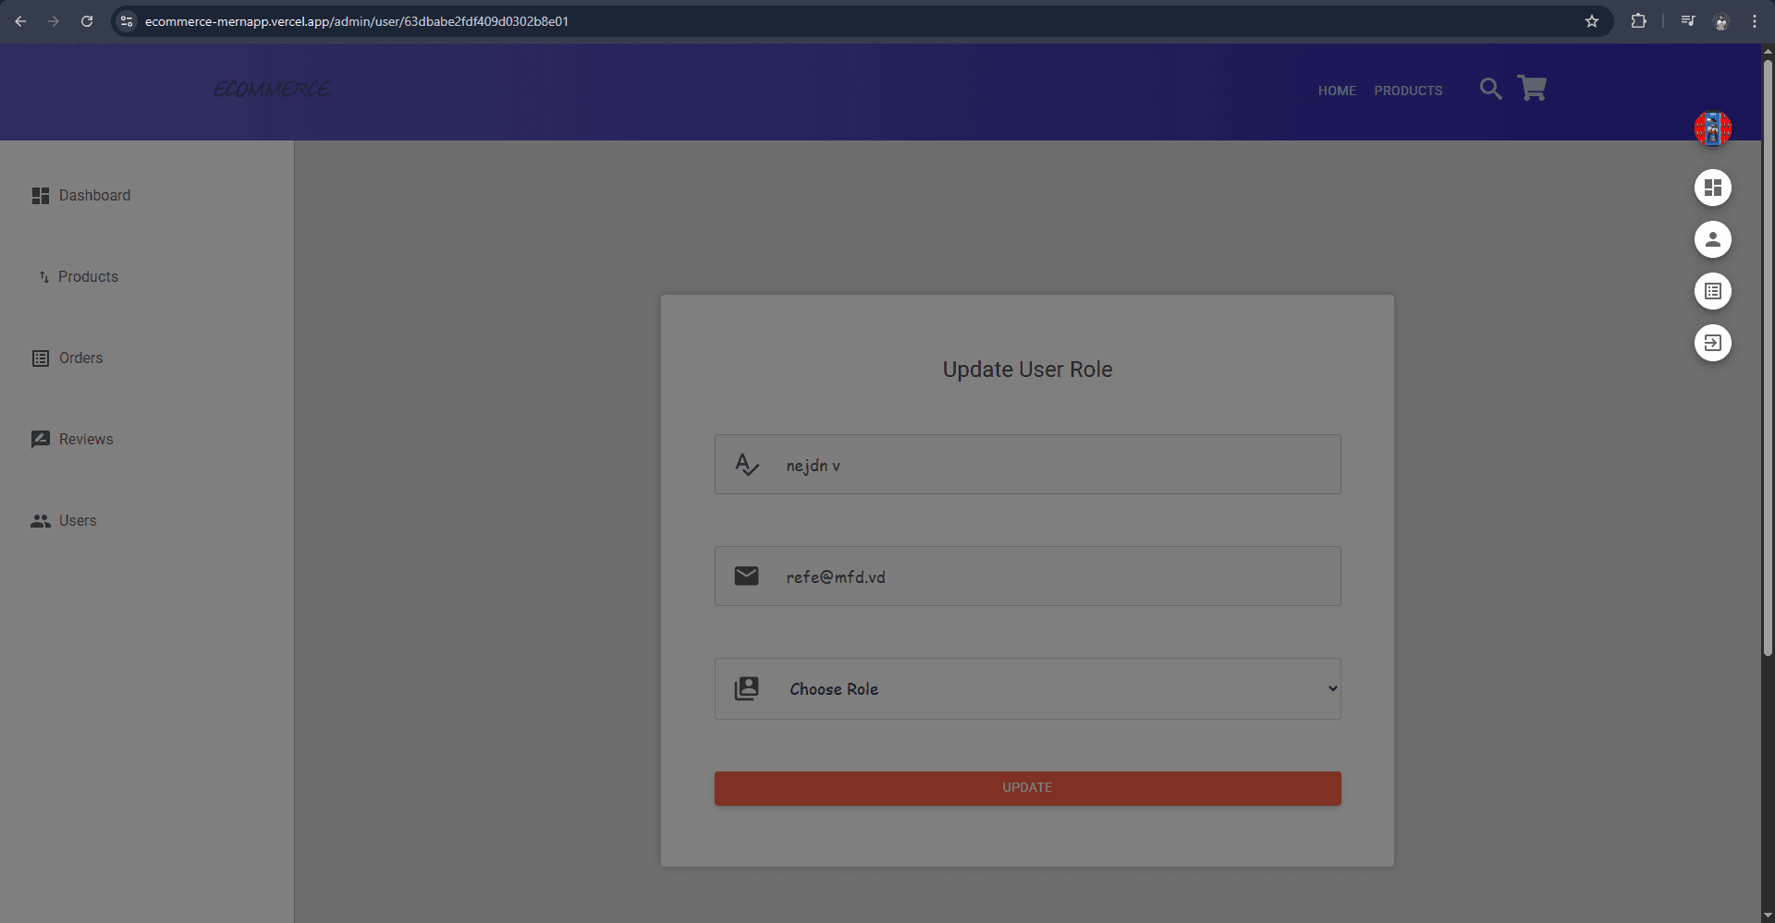Click the Reviews rate-review icon
This screenshot has height=923, width=1775.
coord(41,439)
